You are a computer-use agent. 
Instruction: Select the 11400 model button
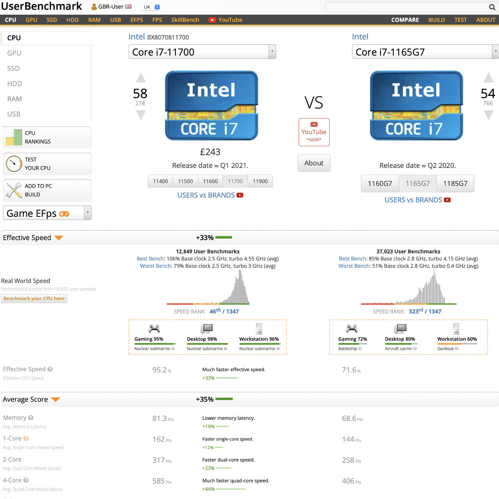pos(160,181)
